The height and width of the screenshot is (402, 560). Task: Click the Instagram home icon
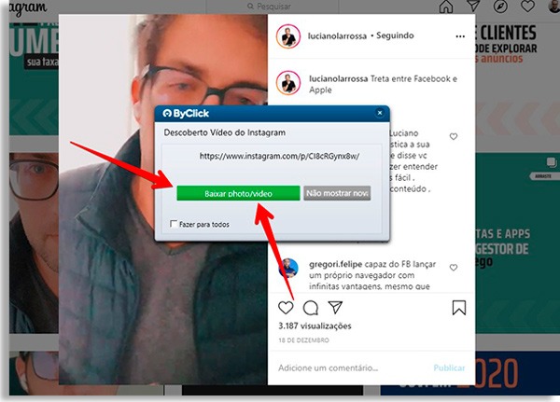pos(445,7)
